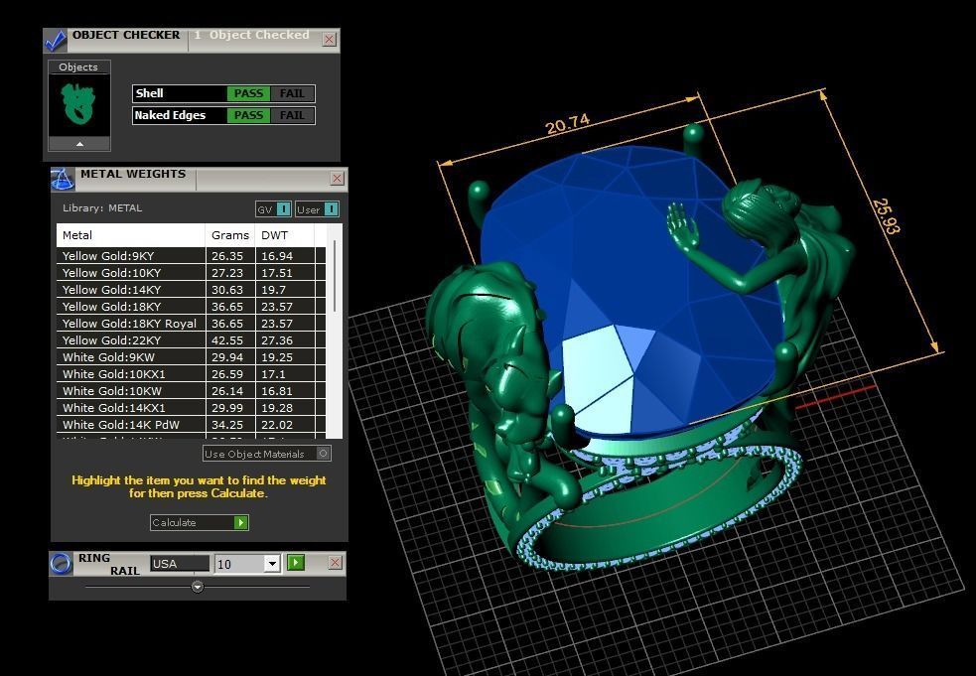Select the Yellow Gold:14KY row
This screenshot has width=976, height=676.
tap(191, 290)
